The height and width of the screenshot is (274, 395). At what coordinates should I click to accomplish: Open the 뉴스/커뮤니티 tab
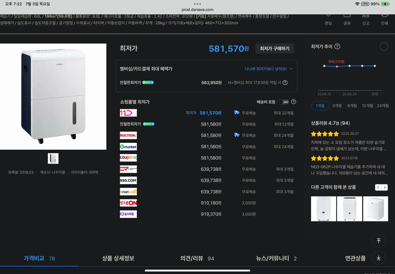[276, 258]
